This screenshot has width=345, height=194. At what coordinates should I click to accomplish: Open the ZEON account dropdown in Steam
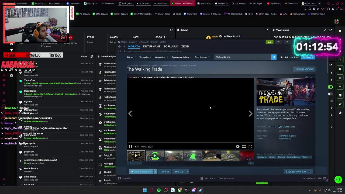tap(301, 42)
